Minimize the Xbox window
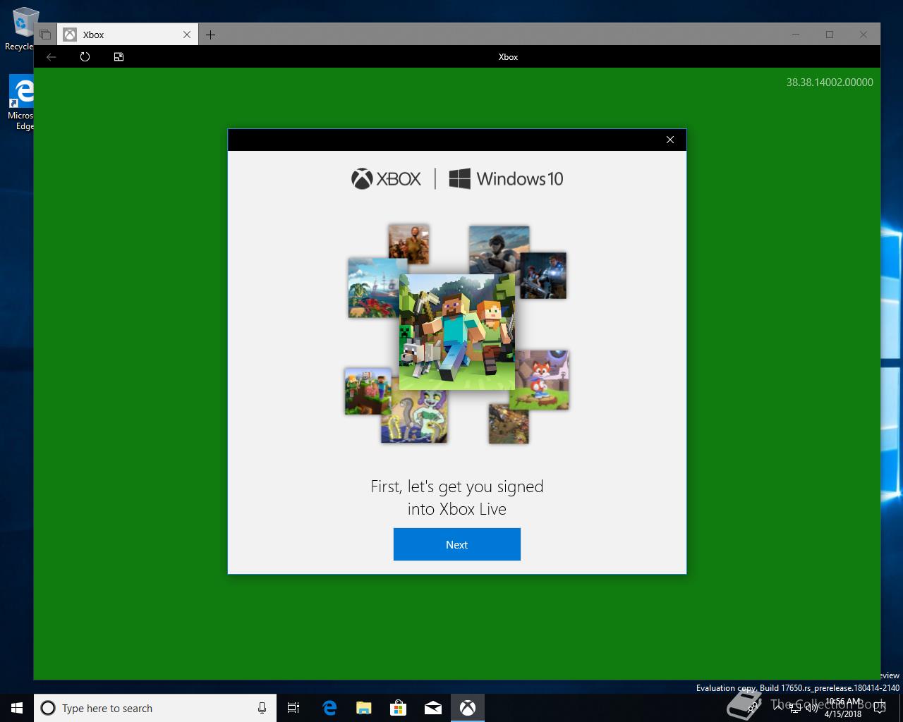903x722 pixels. (x=796, y=35)
